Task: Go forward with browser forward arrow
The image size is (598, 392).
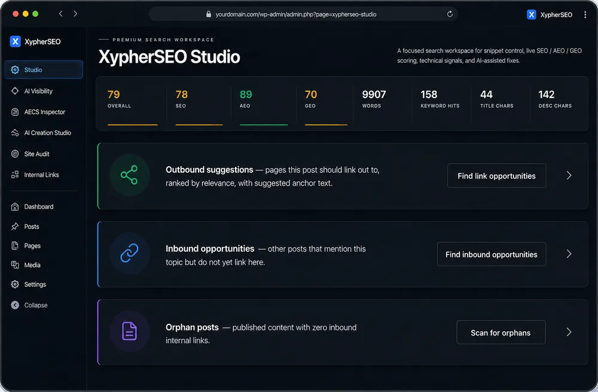Action: [75, 14]
